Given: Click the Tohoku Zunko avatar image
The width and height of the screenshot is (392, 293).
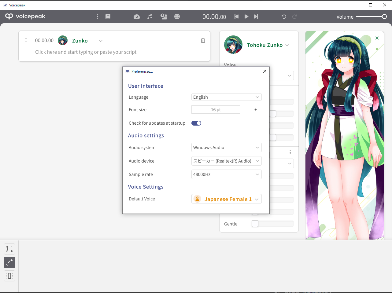Looking at the screenshot, I should pos(233,45).
